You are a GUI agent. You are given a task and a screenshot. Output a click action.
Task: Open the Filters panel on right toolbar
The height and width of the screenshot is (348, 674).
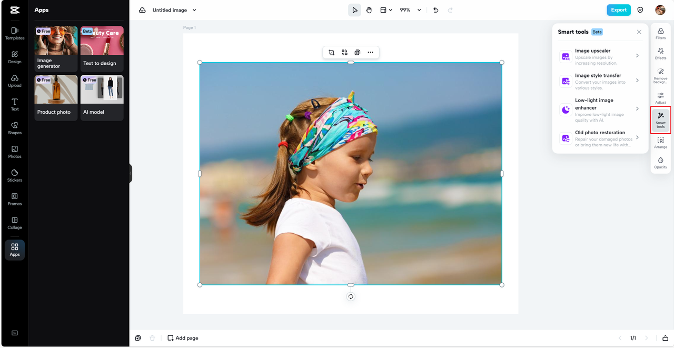pos(661,34)
